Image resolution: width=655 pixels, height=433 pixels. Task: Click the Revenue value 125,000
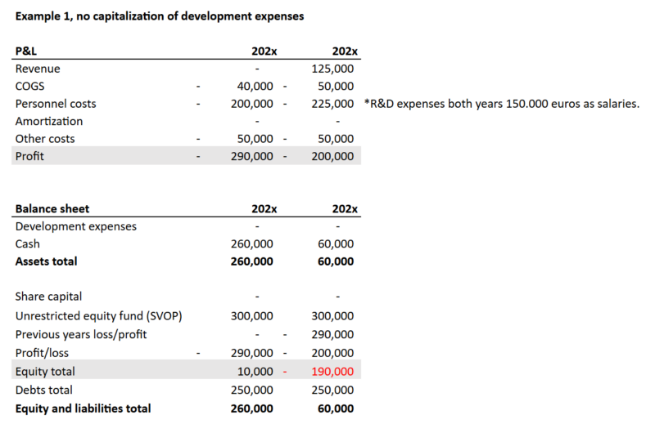pyautogui.click(x=332, y=69)
